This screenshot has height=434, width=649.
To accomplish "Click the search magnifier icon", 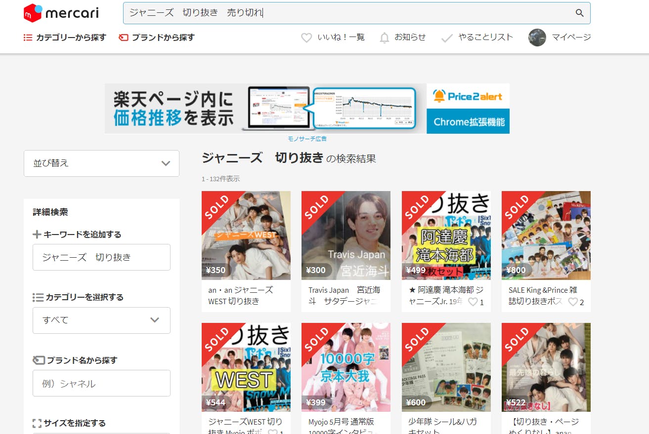I will pyautogui.click(x=579, y=13).
